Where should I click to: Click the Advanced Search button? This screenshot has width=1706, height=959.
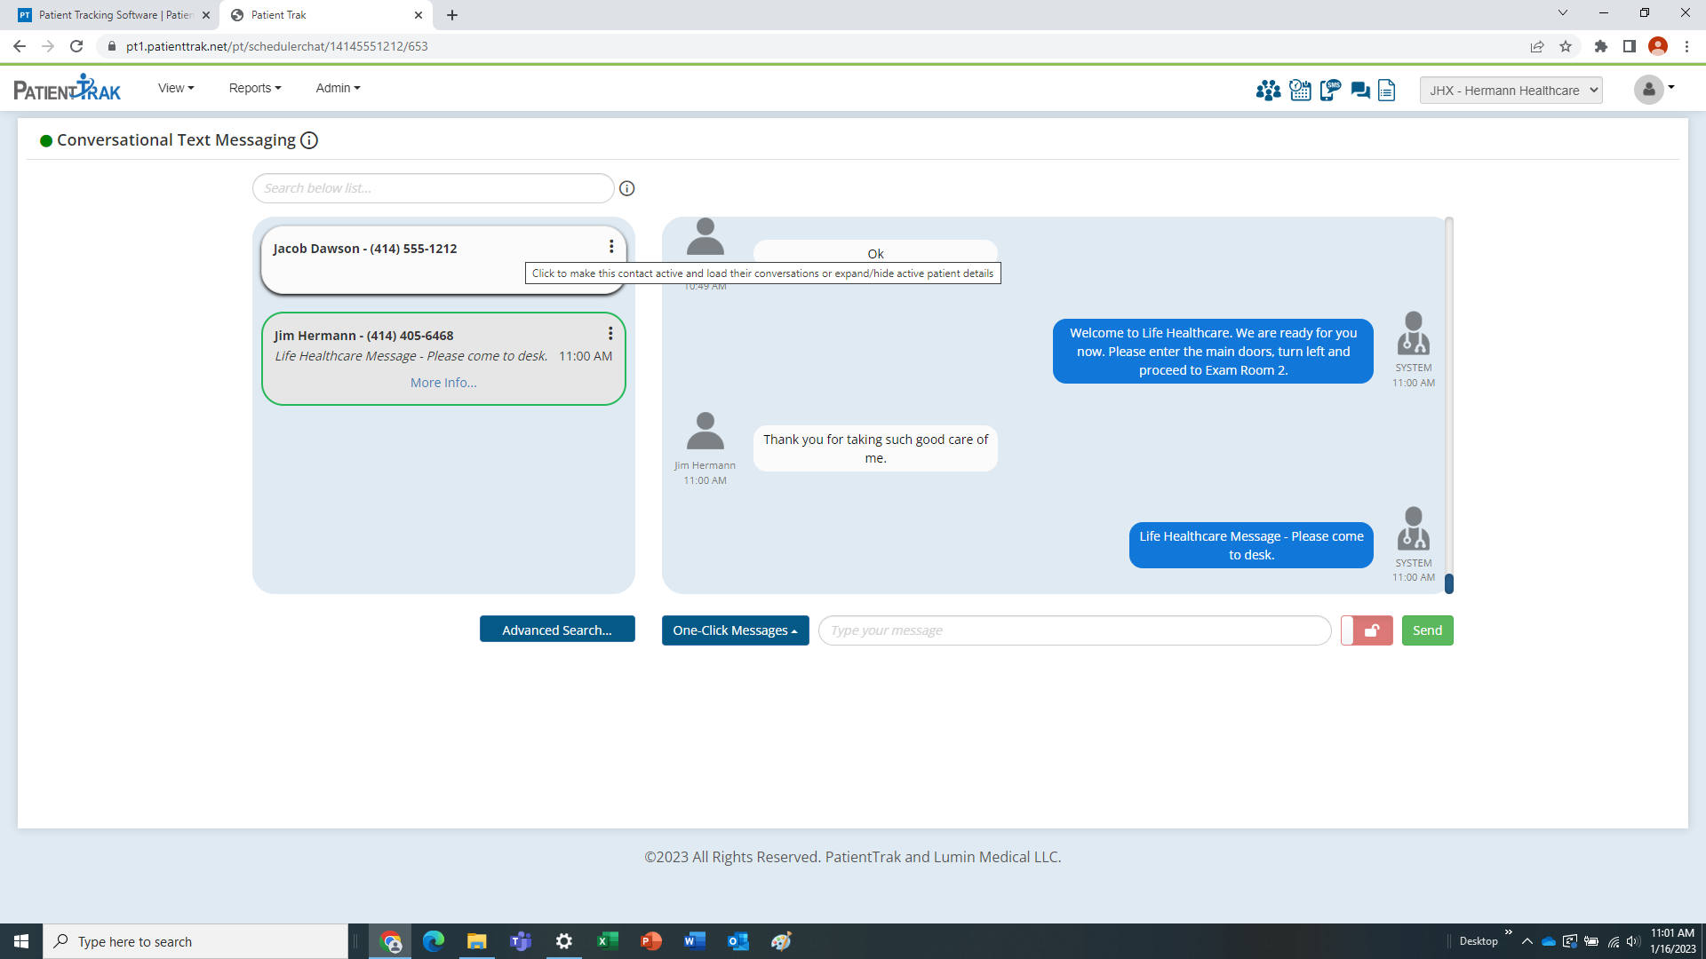click(x=556, y=629)
